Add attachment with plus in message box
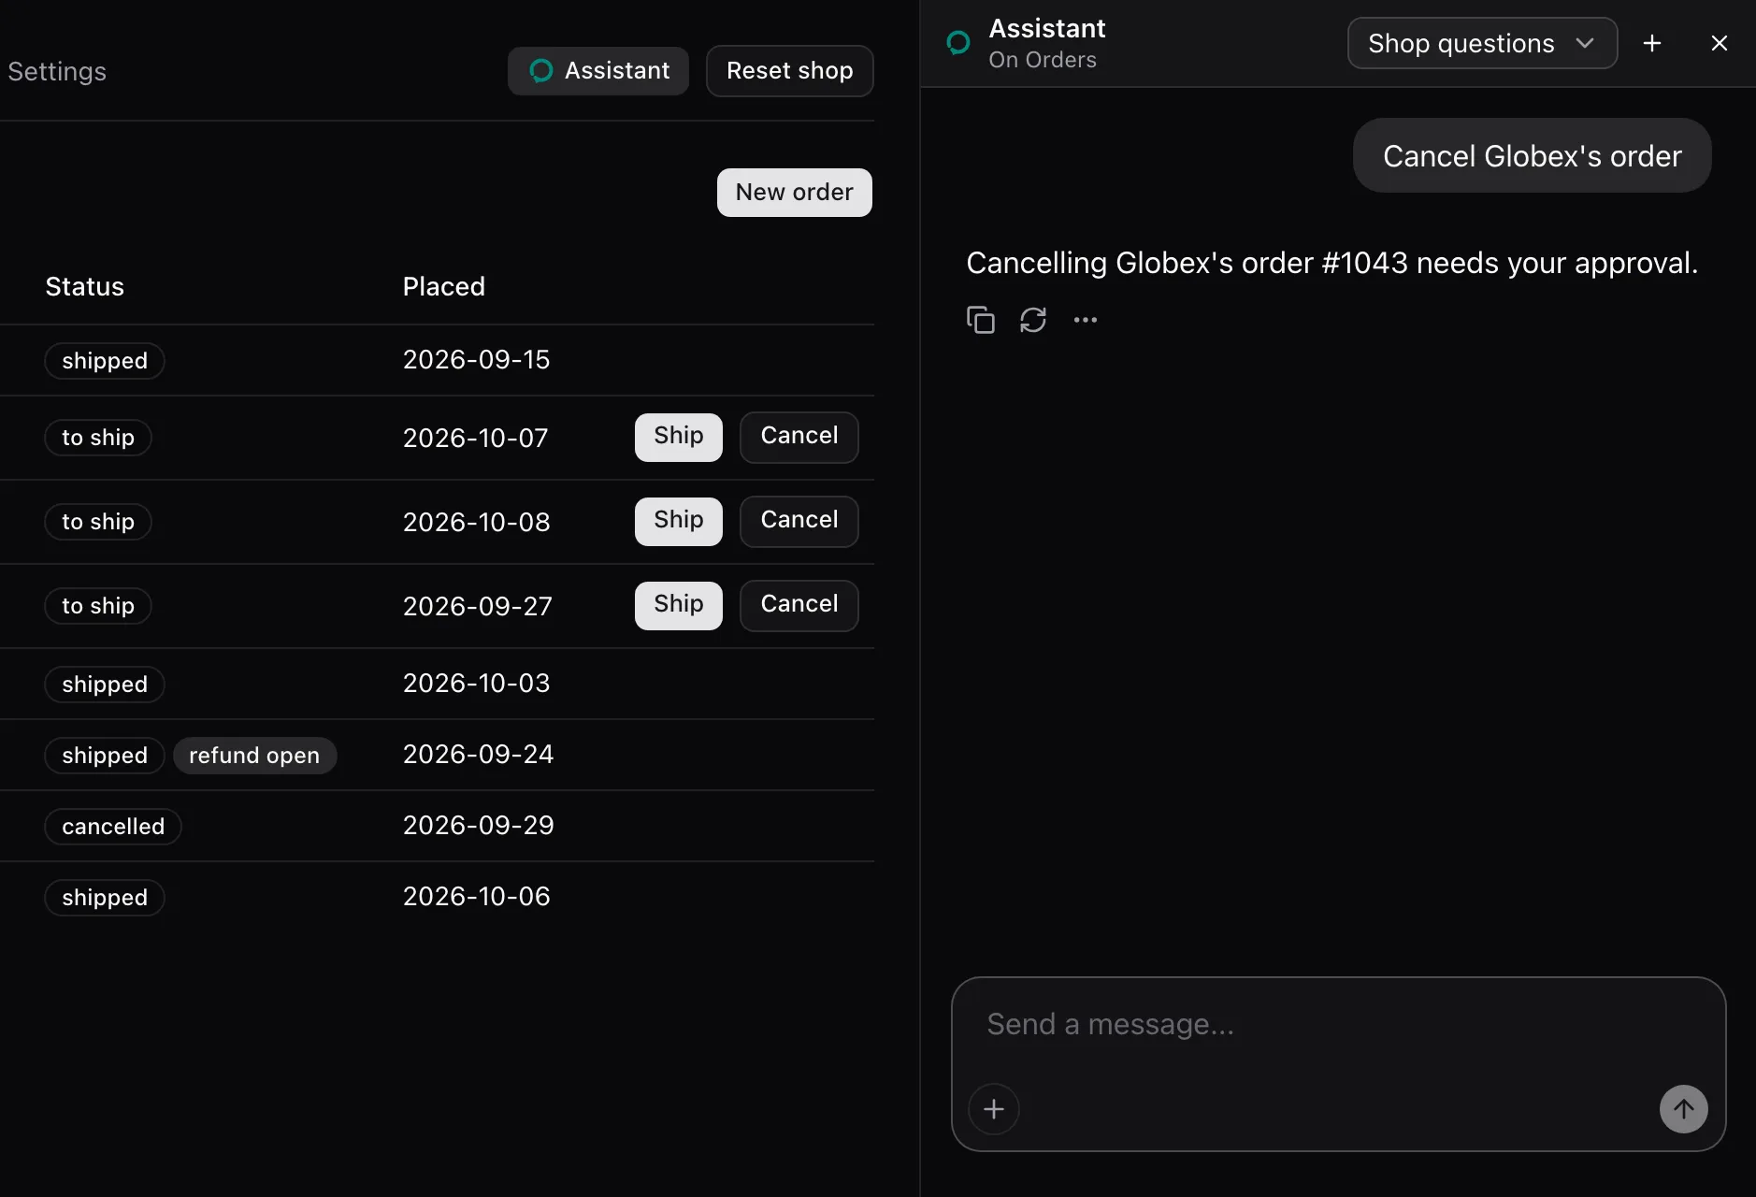The image size is (1756, 1197). (994, 1109)
